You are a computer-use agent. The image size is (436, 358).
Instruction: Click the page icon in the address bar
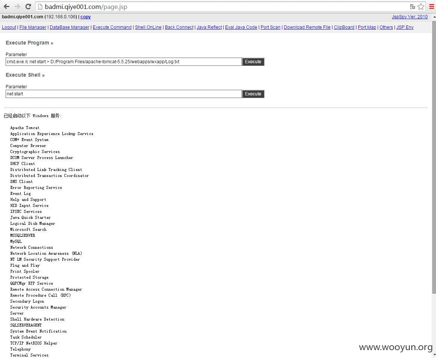[x=40, y=7]
